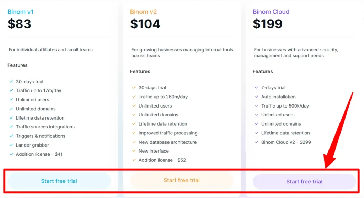Click the checkmark beside Addition license - $41
This screenshot has height=198, width=364.
pyautogui.click(x=11, y=154)
